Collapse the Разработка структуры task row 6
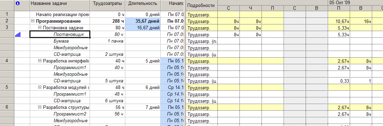Viewport: 383px width, 126px height. (40, 107)
